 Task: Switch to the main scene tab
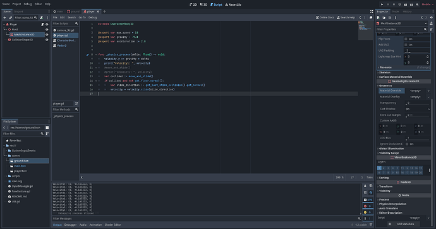[58, 11]
